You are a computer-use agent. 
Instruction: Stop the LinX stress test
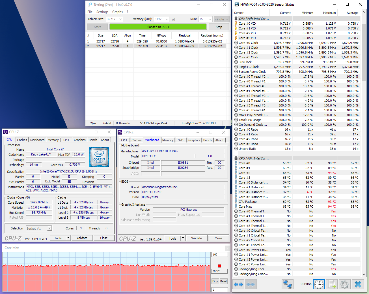pyautogui.click(x=219, y=27)
